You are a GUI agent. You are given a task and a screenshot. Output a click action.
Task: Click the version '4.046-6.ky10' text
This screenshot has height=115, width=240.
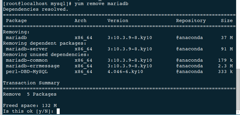[125, 72]
